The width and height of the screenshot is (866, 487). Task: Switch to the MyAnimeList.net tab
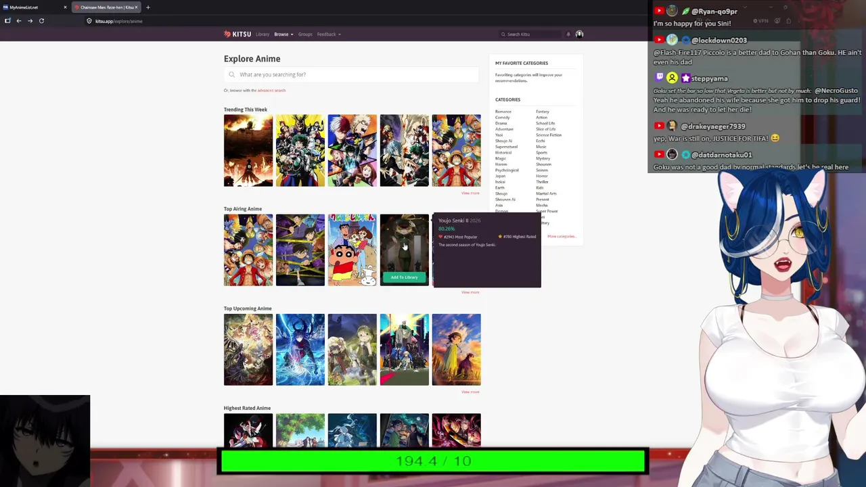35,7
